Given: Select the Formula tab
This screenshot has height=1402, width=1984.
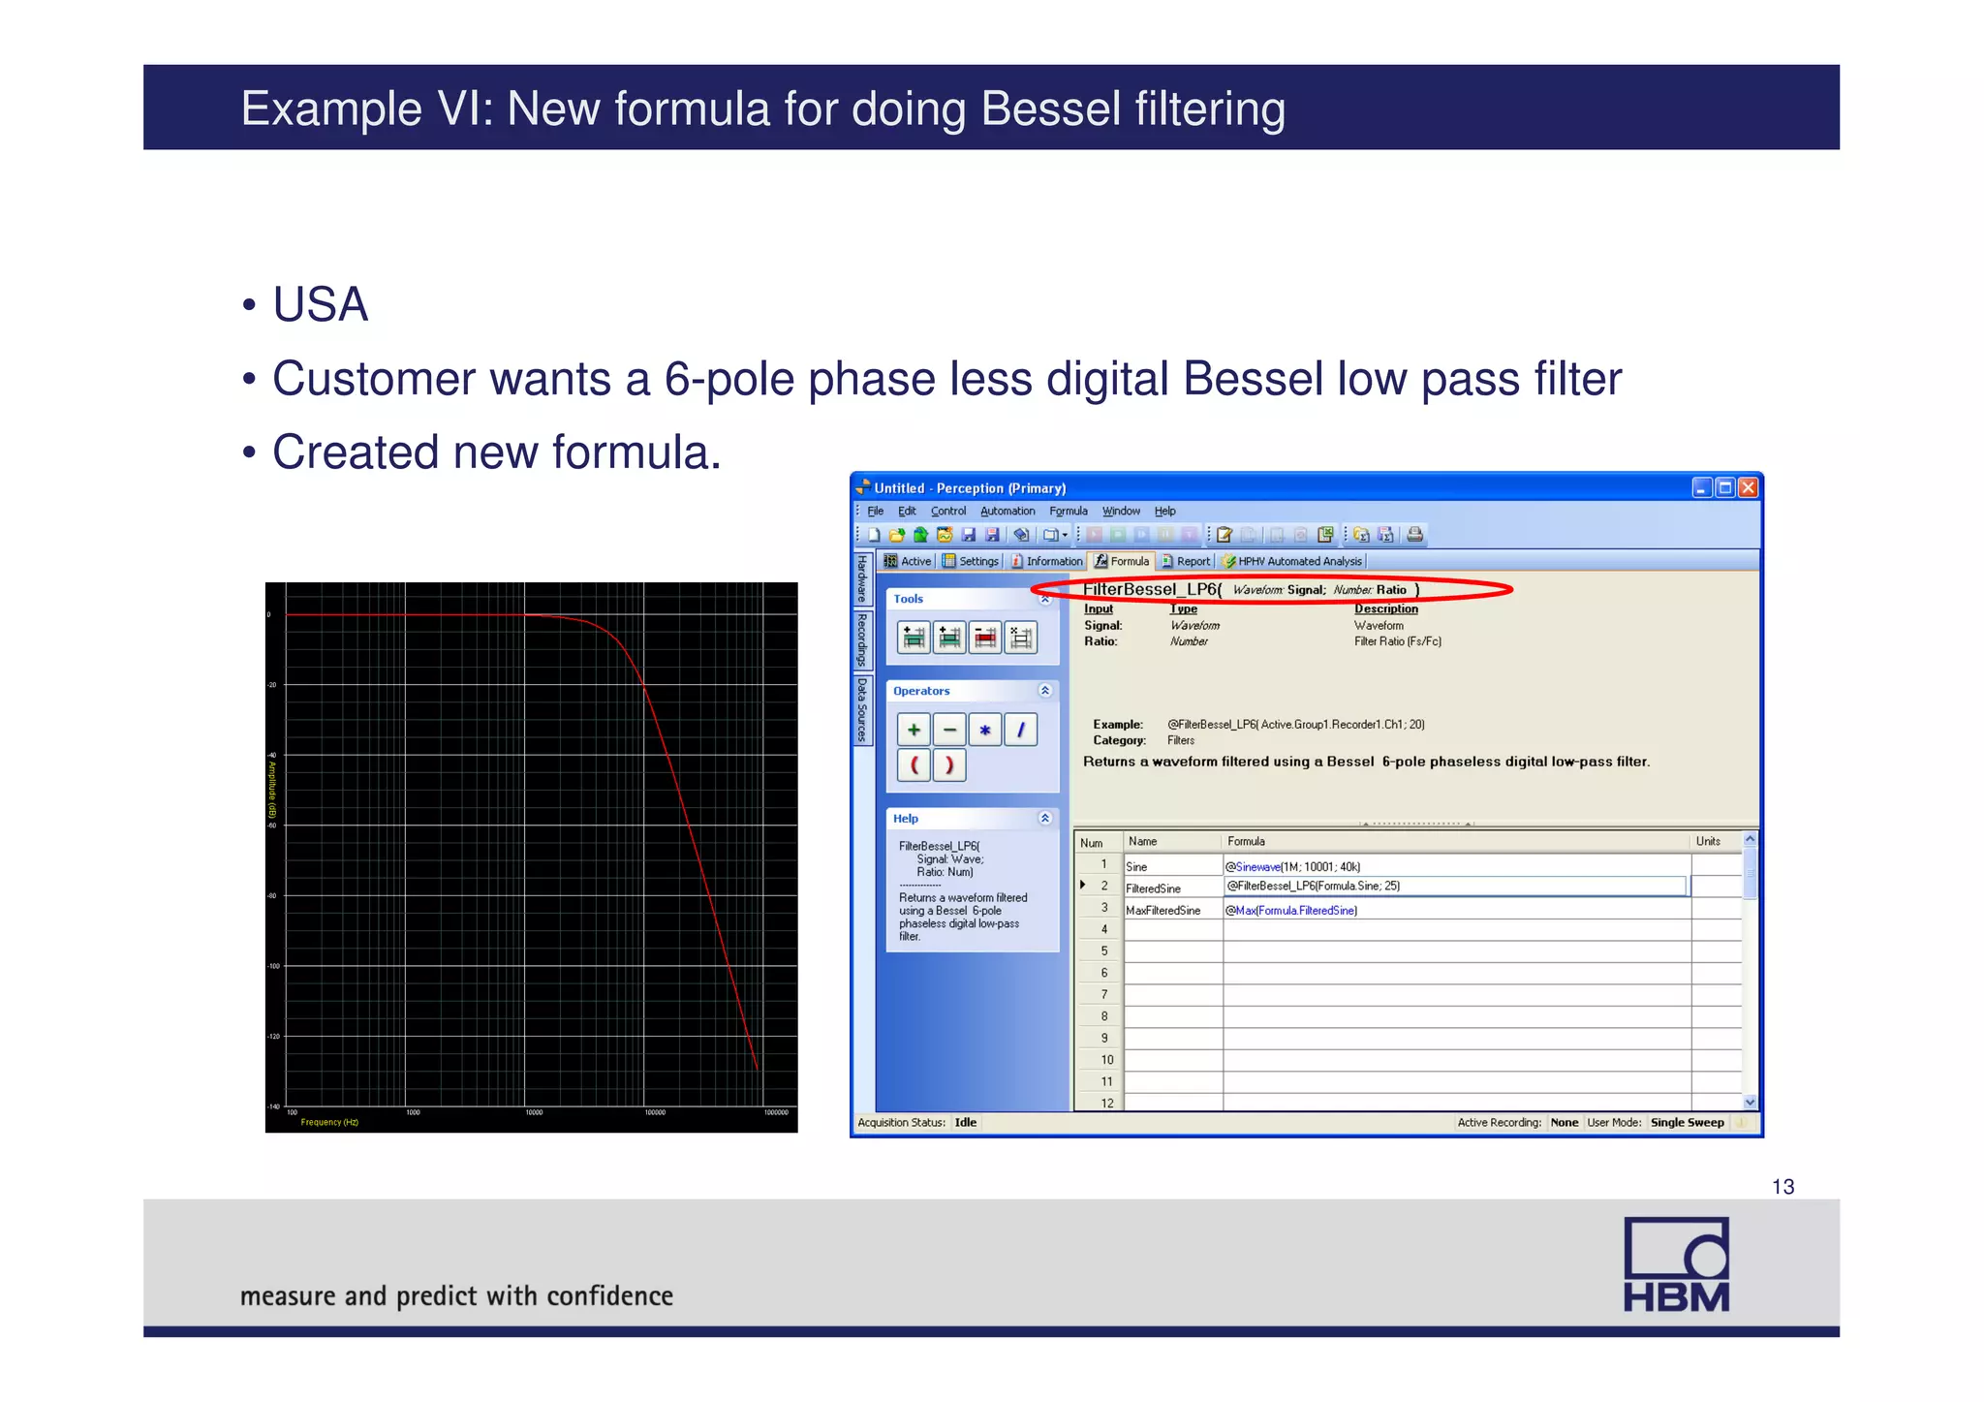Looking at the screenshot, I should point(1122,561).
